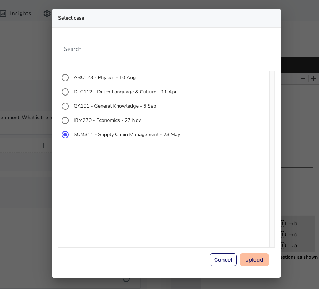Toggle SCM311 - Supply Chain Management radio
This screenshot has width=319, height=289.
click(x=65, y=135)
